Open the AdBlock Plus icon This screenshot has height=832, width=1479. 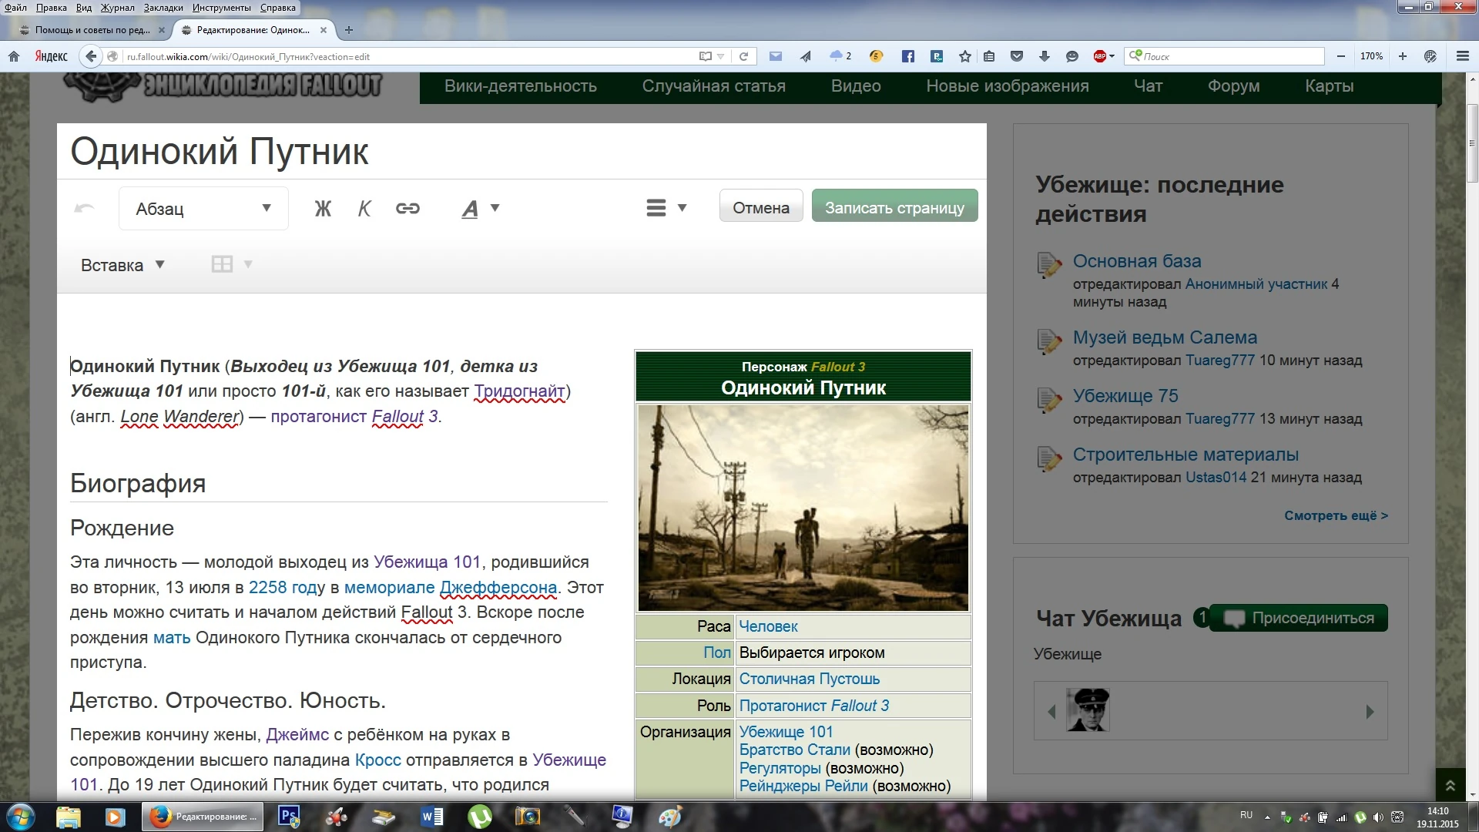[1101, 56]
